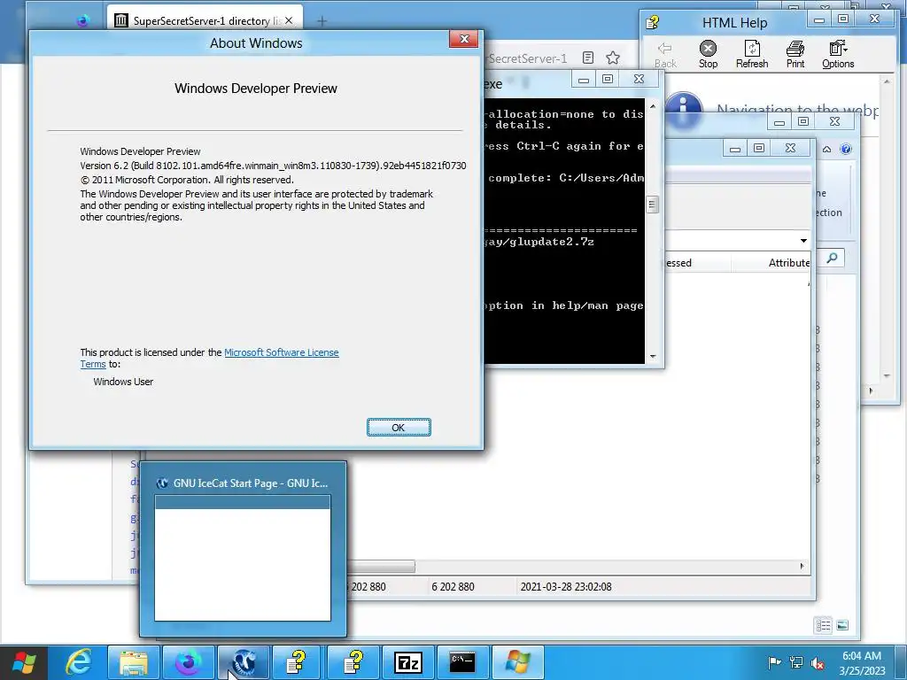Click the Stop button in HTML Help
The width and height of the screenshot is (907, 680).
click(x=708, y=55)
